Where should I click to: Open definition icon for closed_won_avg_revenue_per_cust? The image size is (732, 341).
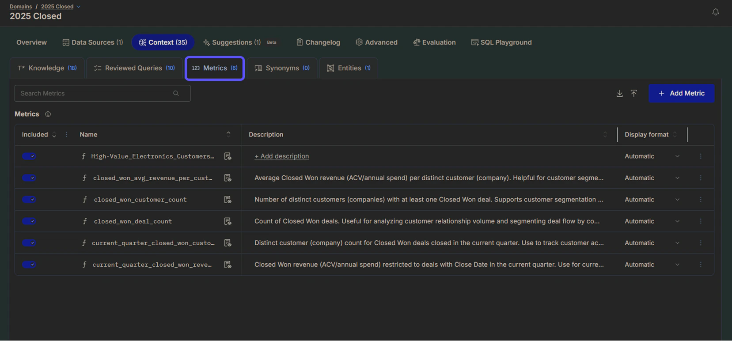(x=228, y=178)
